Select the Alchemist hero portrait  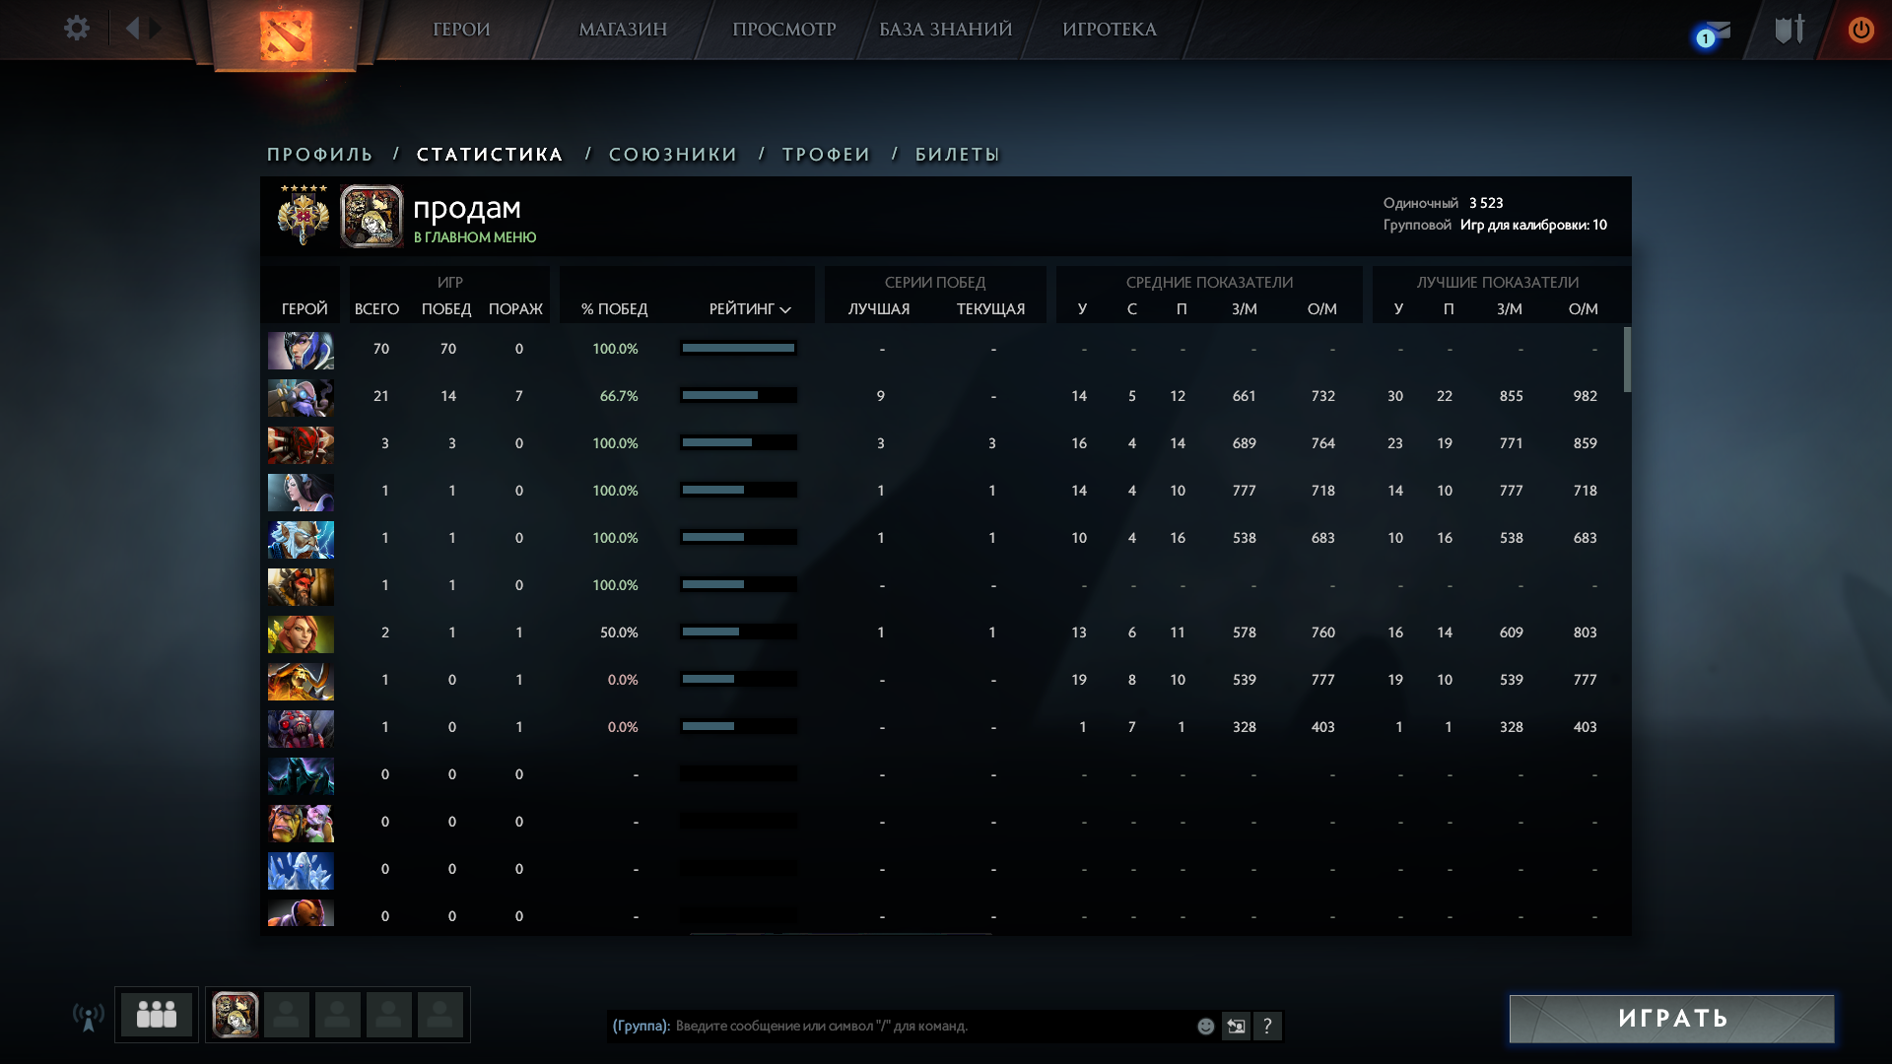coord(301,824)
